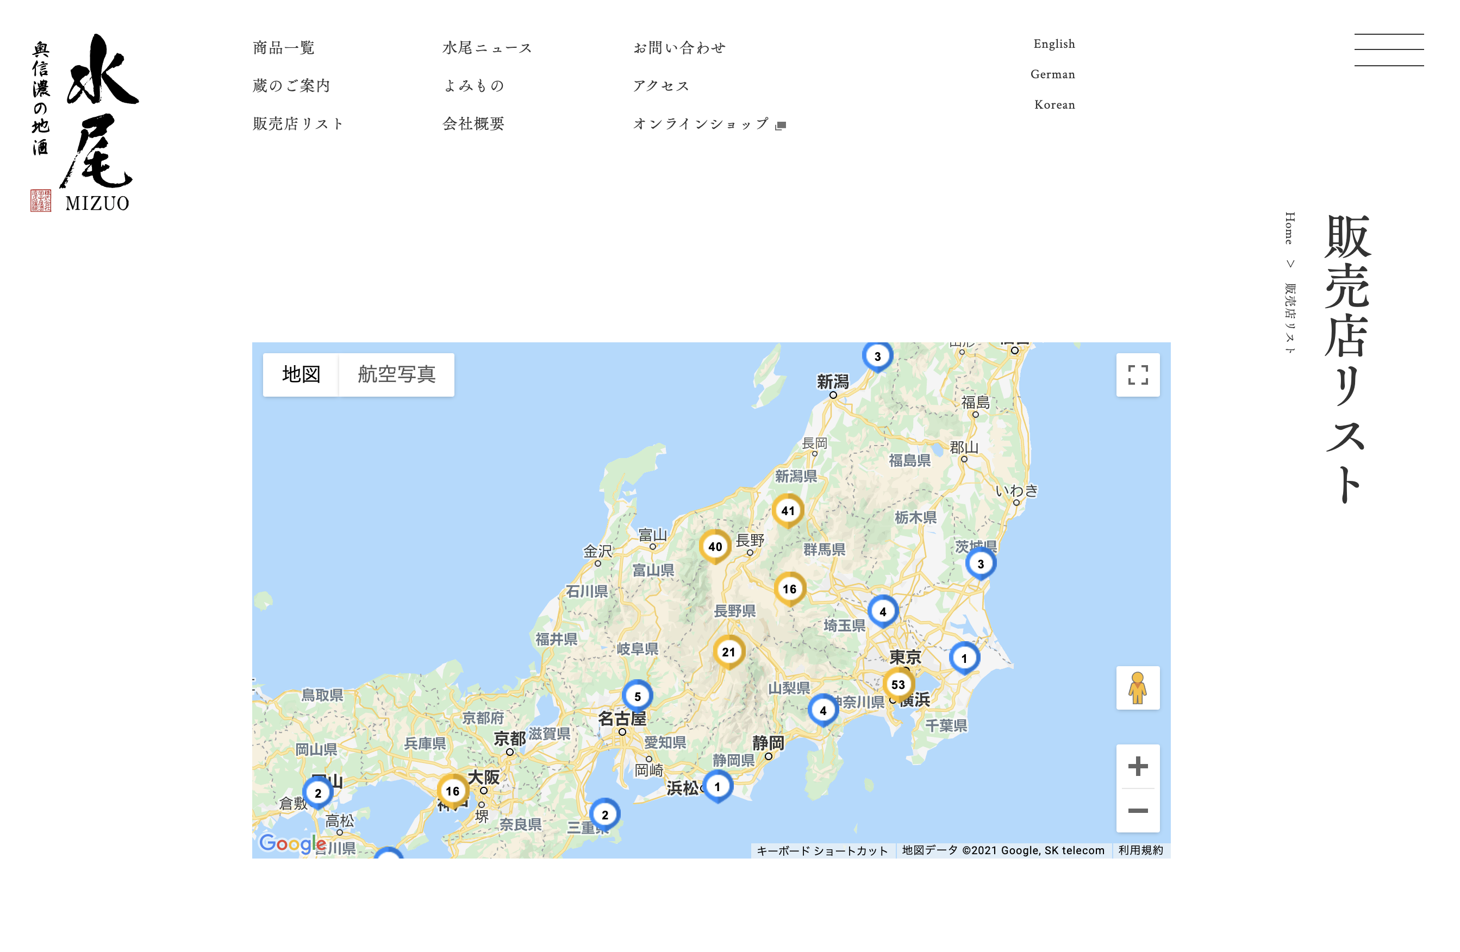
Task: Click the Mizuo logo
Action: (x=85, y=123)
